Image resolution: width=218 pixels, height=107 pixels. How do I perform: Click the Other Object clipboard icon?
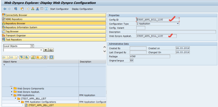(x=22, y=9)
